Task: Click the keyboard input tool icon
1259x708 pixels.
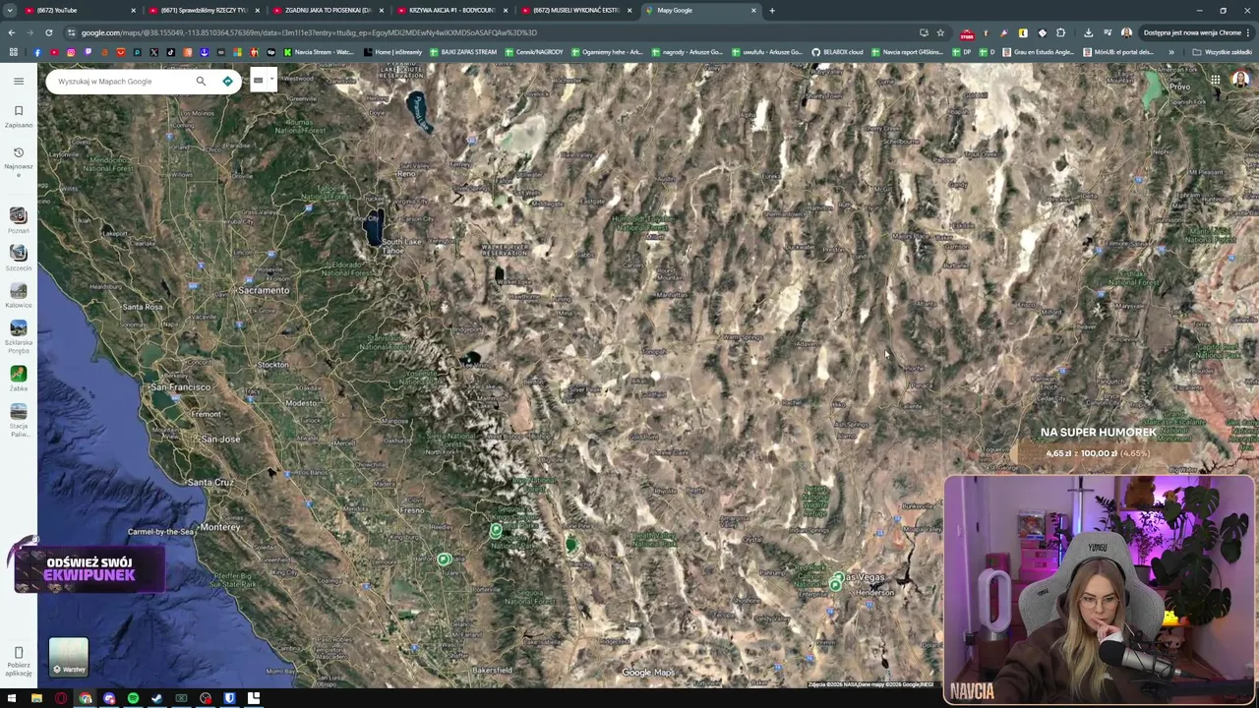Action: (x=258, y=81)
